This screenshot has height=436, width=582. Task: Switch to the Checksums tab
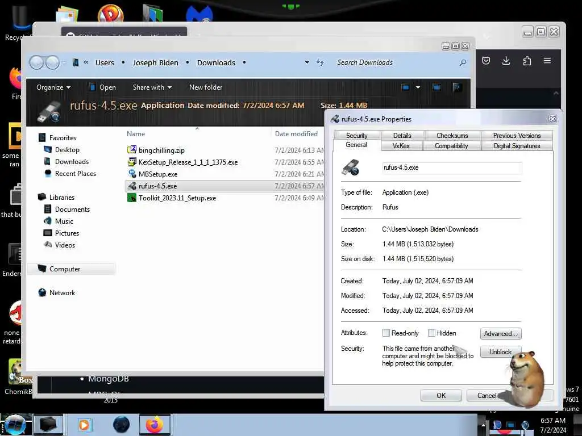452,135
